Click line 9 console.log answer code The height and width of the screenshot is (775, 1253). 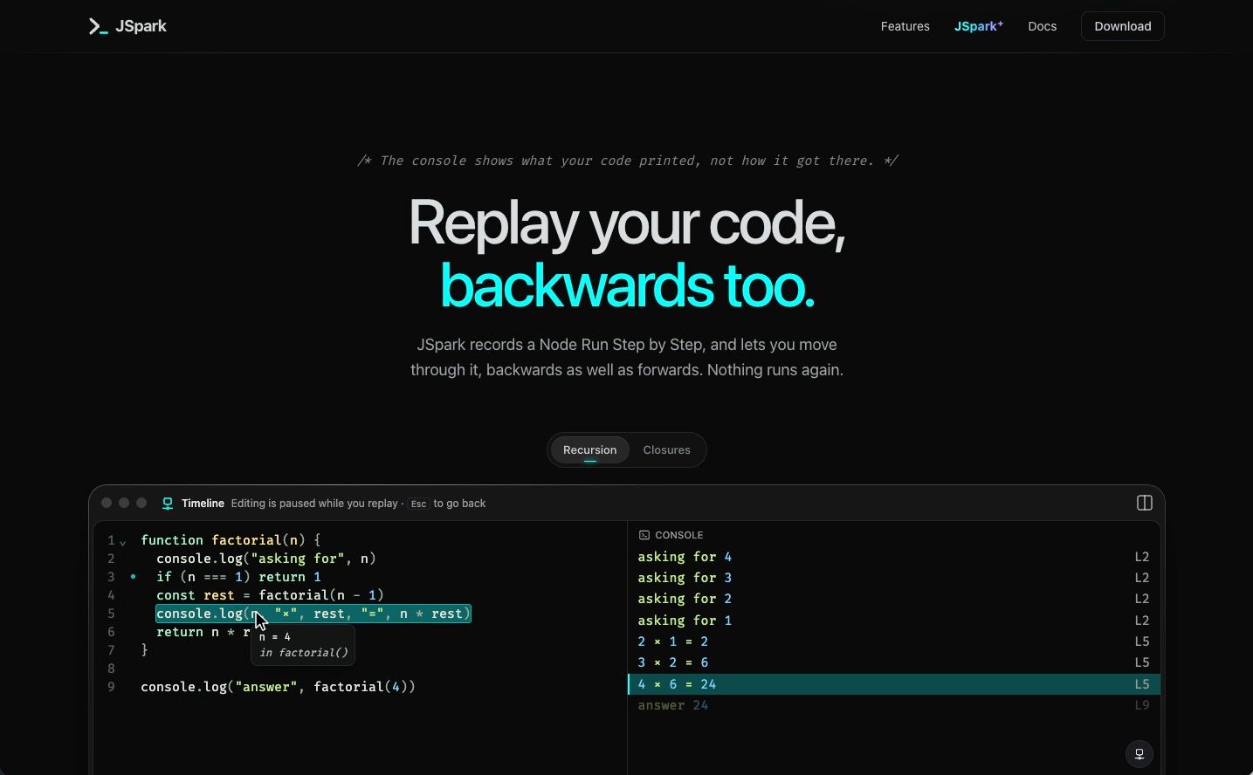278,687
